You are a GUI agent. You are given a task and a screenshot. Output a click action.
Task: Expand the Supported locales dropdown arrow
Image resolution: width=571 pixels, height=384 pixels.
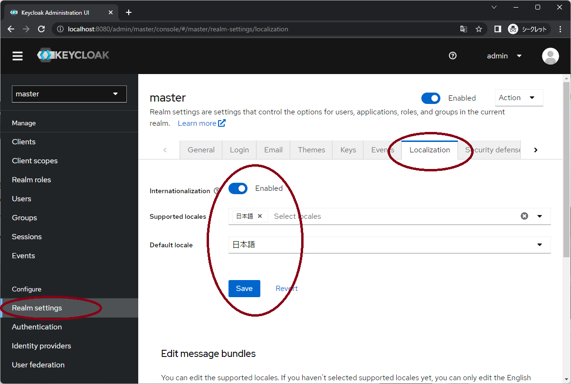click(x=539, y=216)
